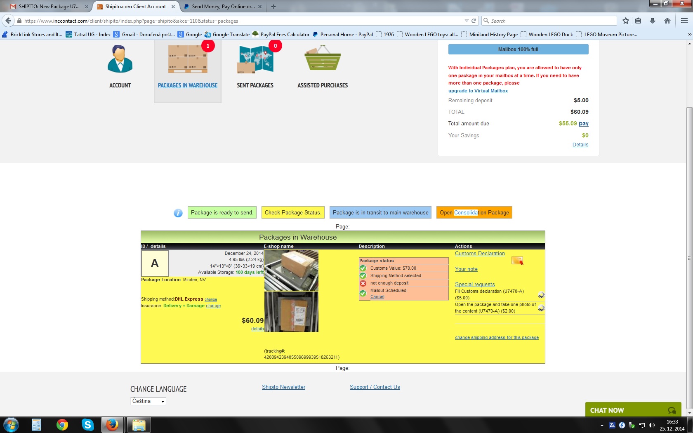Open the Account icon section
693x433 pixels.
coord(120,60)
